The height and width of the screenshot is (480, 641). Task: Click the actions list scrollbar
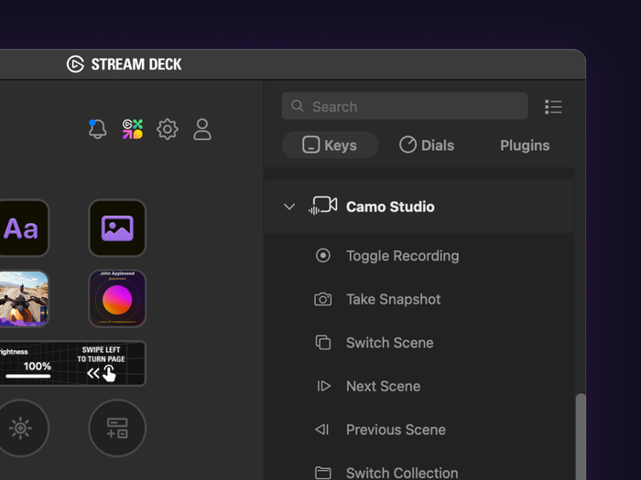point(581,436)
